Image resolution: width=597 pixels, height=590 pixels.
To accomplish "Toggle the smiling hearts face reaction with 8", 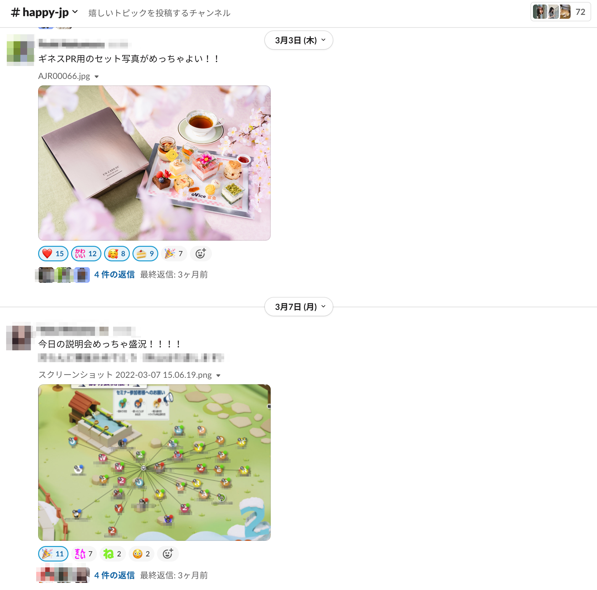I will 117,254.
